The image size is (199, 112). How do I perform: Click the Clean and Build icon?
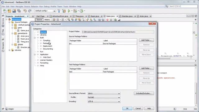[x=64, y=11]
